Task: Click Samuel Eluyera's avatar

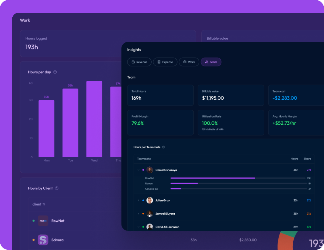Action: point(150,214)
